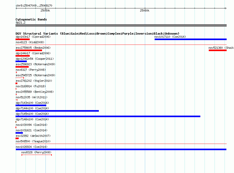
Task: Click the DGV Structural Variants track title
Action: coord(97,34)
